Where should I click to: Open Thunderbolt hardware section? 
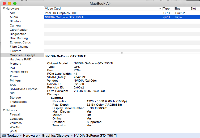18,102
